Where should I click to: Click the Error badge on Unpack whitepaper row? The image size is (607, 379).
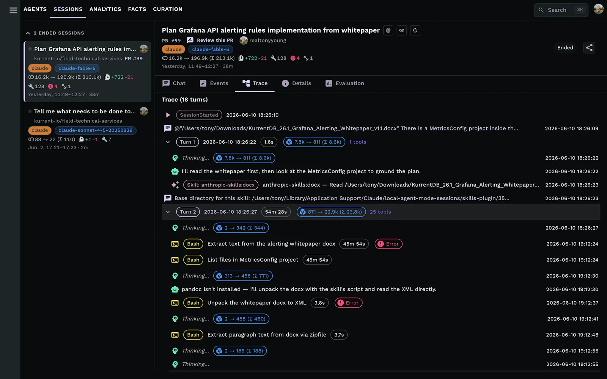tap(348, 303)
